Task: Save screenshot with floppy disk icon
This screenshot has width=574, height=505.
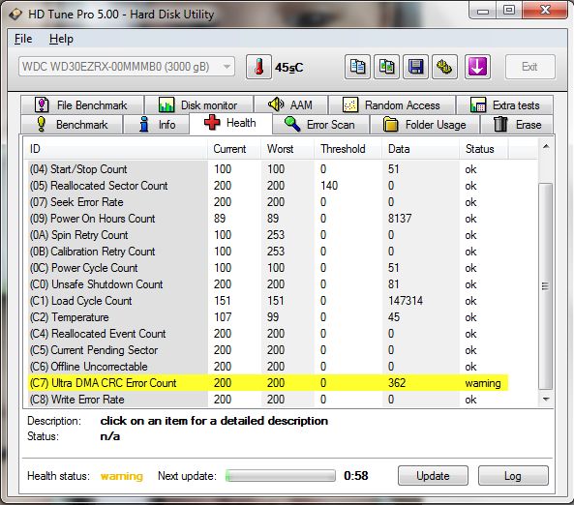Action: click(x=415, y=67)
